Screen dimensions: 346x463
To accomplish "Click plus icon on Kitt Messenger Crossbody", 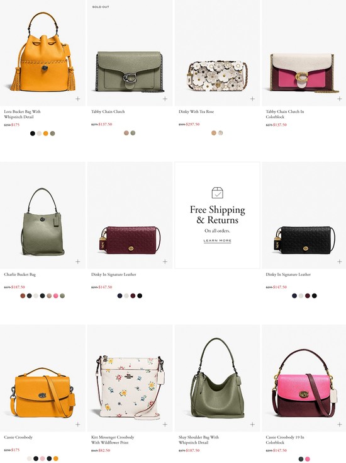I will (165, 425).
